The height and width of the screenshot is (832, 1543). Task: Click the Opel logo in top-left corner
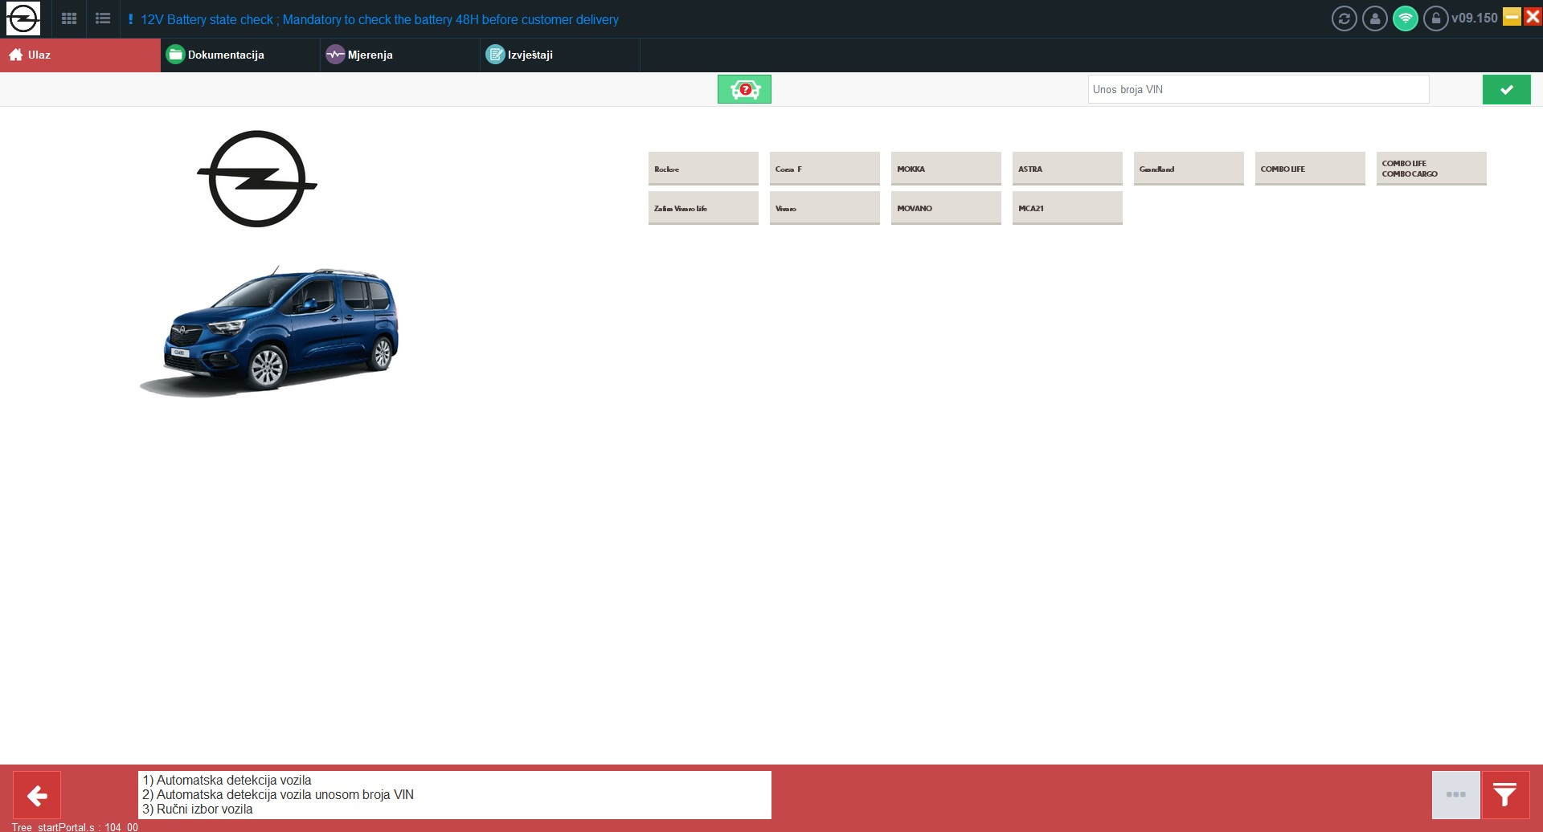pos(23,18)
